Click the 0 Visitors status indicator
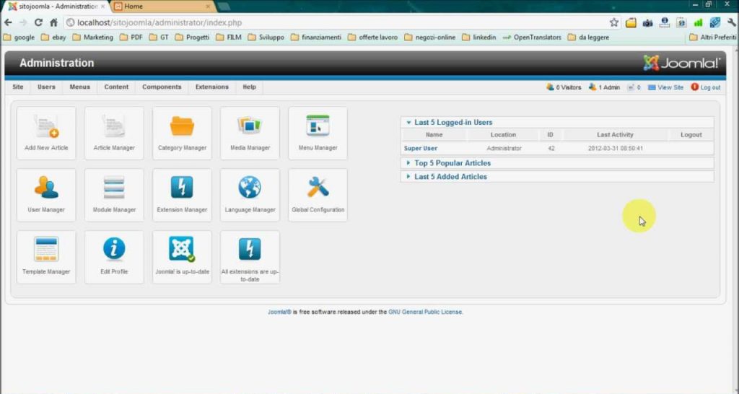 564,87
